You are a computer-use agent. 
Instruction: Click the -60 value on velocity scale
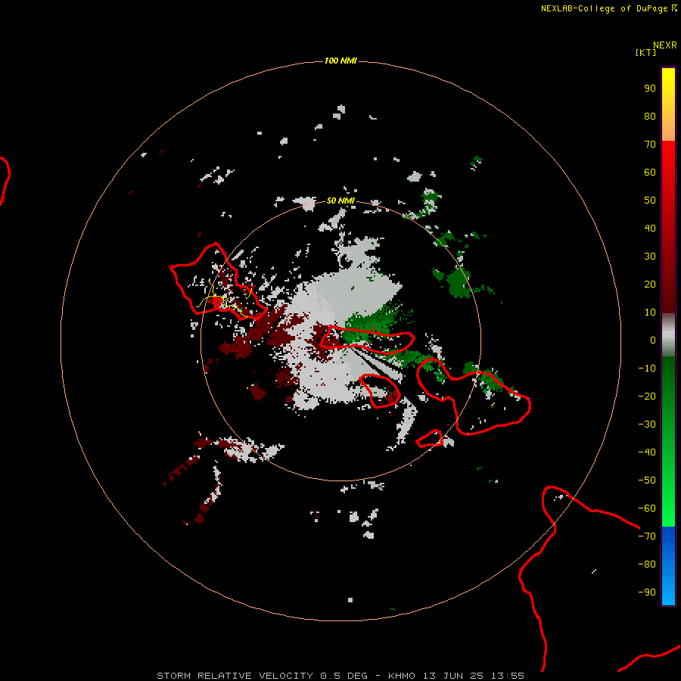coord(647,508)
